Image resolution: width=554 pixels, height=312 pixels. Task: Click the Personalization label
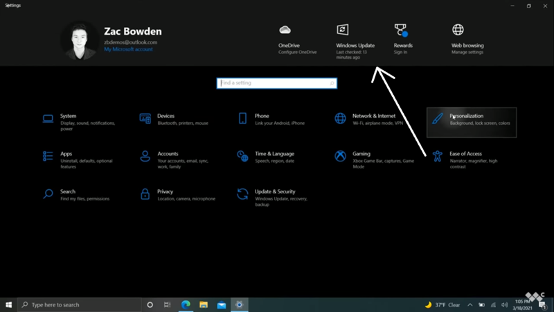[x=466, y=116]
